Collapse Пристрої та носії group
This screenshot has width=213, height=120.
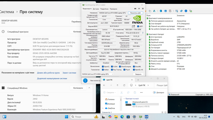click(x=124, y=98)
